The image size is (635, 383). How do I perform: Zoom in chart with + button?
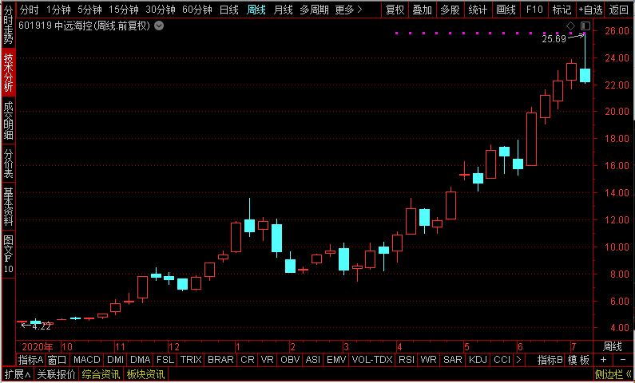coord(603,360)
